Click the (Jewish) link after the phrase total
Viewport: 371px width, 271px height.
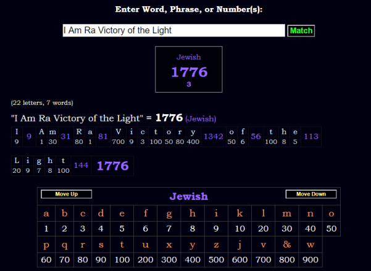click(201, 119)
